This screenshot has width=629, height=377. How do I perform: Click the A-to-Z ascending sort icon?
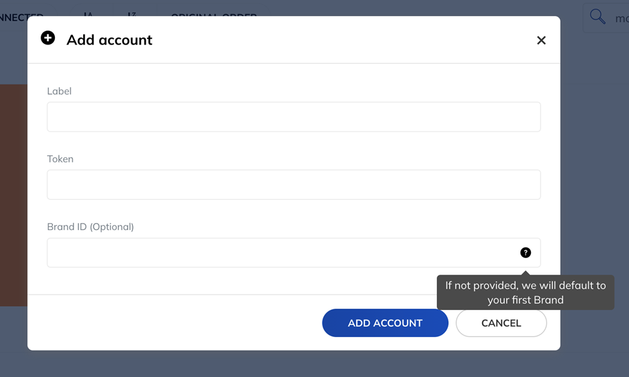88,14
